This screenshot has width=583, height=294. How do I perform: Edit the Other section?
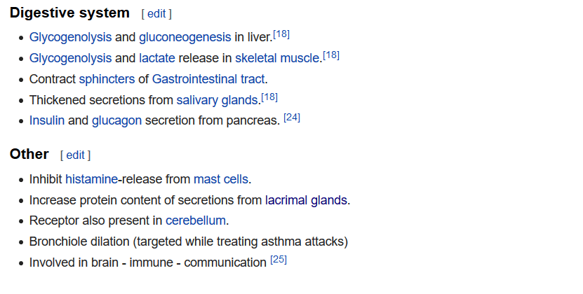tap(76, 155)
